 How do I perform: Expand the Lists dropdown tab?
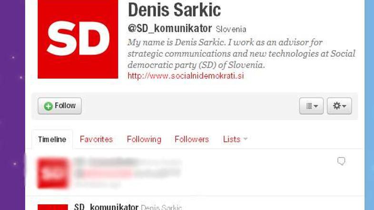[235, 139]
